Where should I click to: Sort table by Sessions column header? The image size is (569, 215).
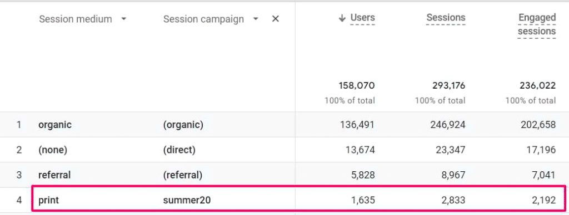(x=446, y=17)
